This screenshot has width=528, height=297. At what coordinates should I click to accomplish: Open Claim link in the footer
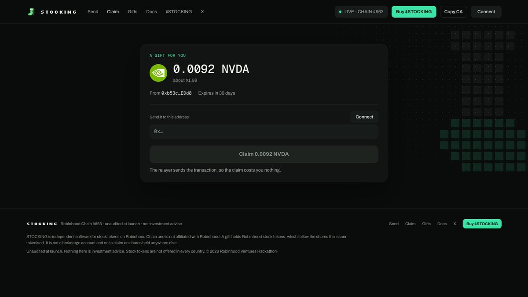coord(411,224)
